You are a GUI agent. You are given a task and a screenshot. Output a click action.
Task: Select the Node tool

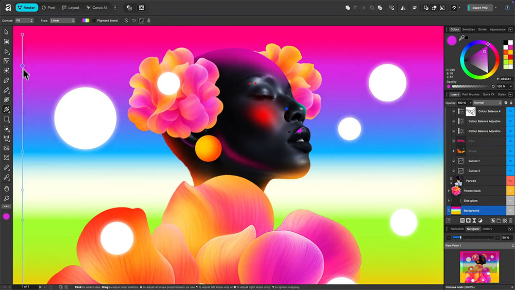tap(6, 51)
